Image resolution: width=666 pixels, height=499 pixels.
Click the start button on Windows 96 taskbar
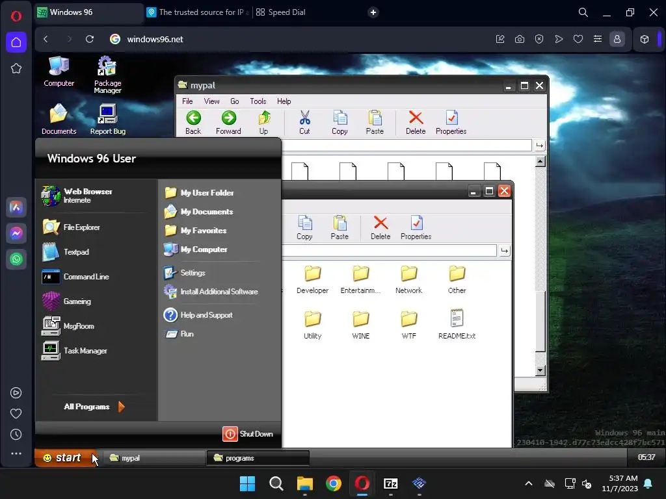[66, 458]
